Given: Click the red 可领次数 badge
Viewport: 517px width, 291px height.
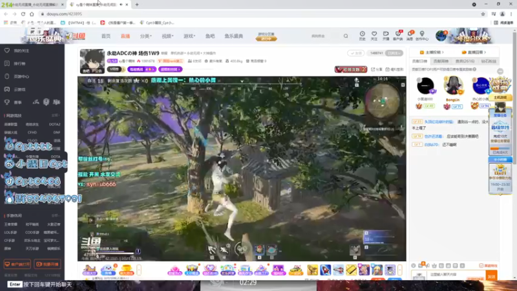Looking at the screenshot, I should tap(351, 69).
